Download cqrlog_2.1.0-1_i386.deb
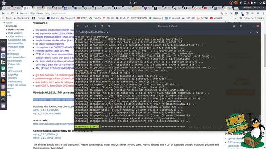Viewport: 266px width, 149px height. click(46, 110)
